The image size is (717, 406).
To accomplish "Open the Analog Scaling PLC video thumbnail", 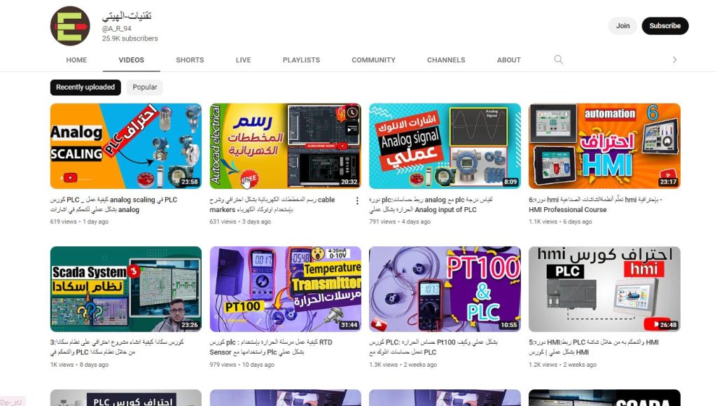I will (x=126, y=146).
